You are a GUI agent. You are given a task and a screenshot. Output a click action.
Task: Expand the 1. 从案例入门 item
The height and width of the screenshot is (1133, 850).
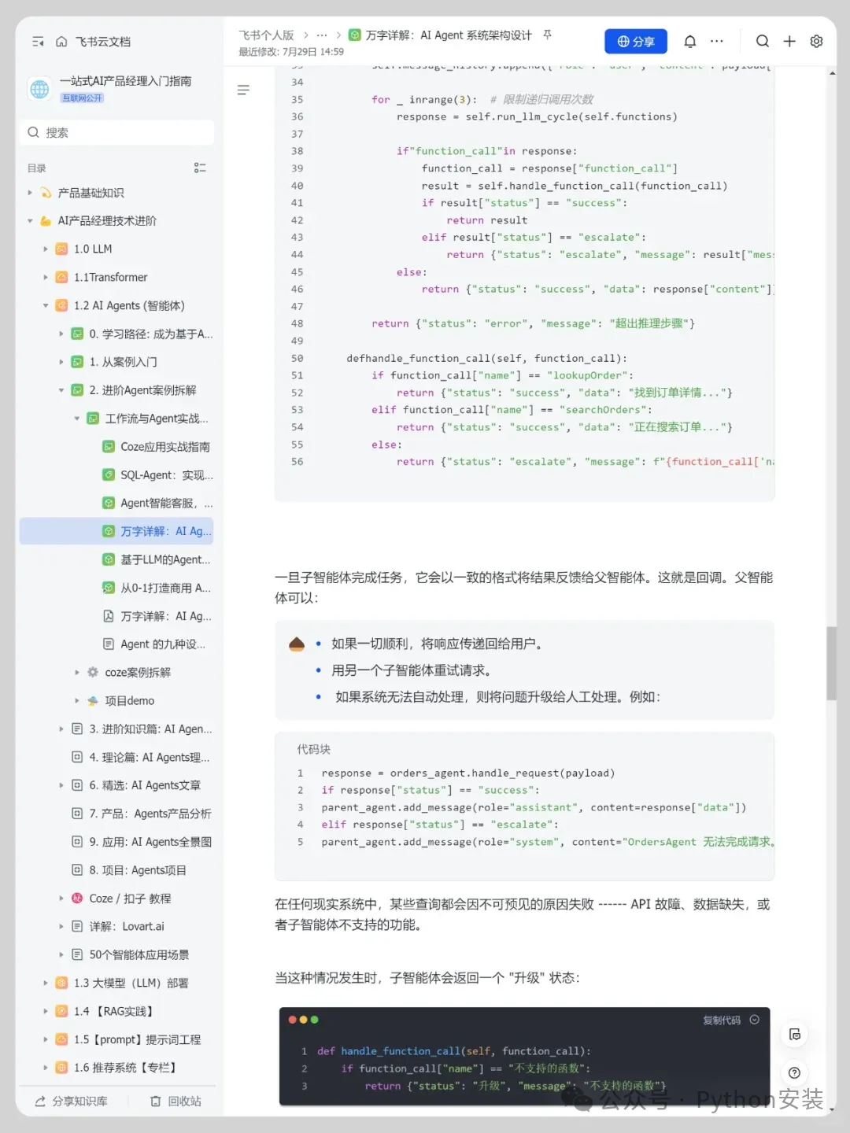coord(61,363)
